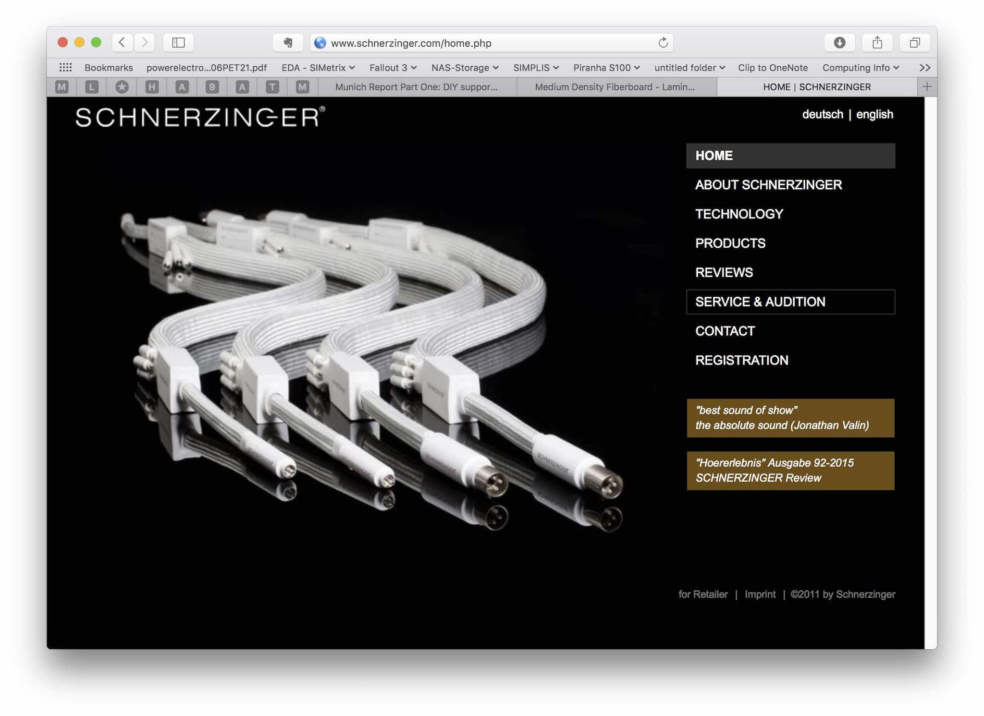Open the powerelectro...06PET21.pdf bookmark
Viewport: 984px width, 716px height.
pos(207,68)
